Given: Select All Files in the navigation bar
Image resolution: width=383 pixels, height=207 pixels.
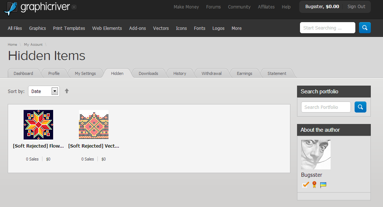Looking at the screenshot, I should 15,28.
